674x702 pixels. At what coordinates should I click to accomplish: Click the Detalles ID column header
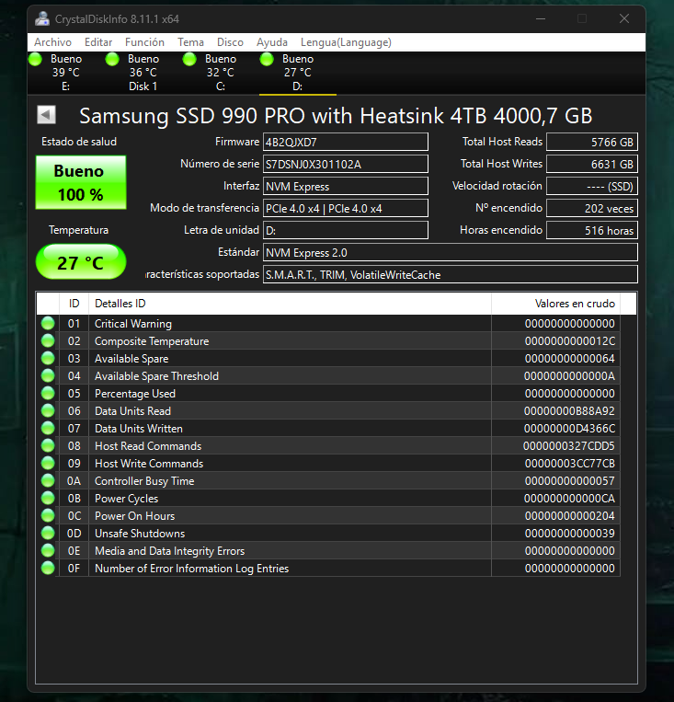(x=290, y=304)
